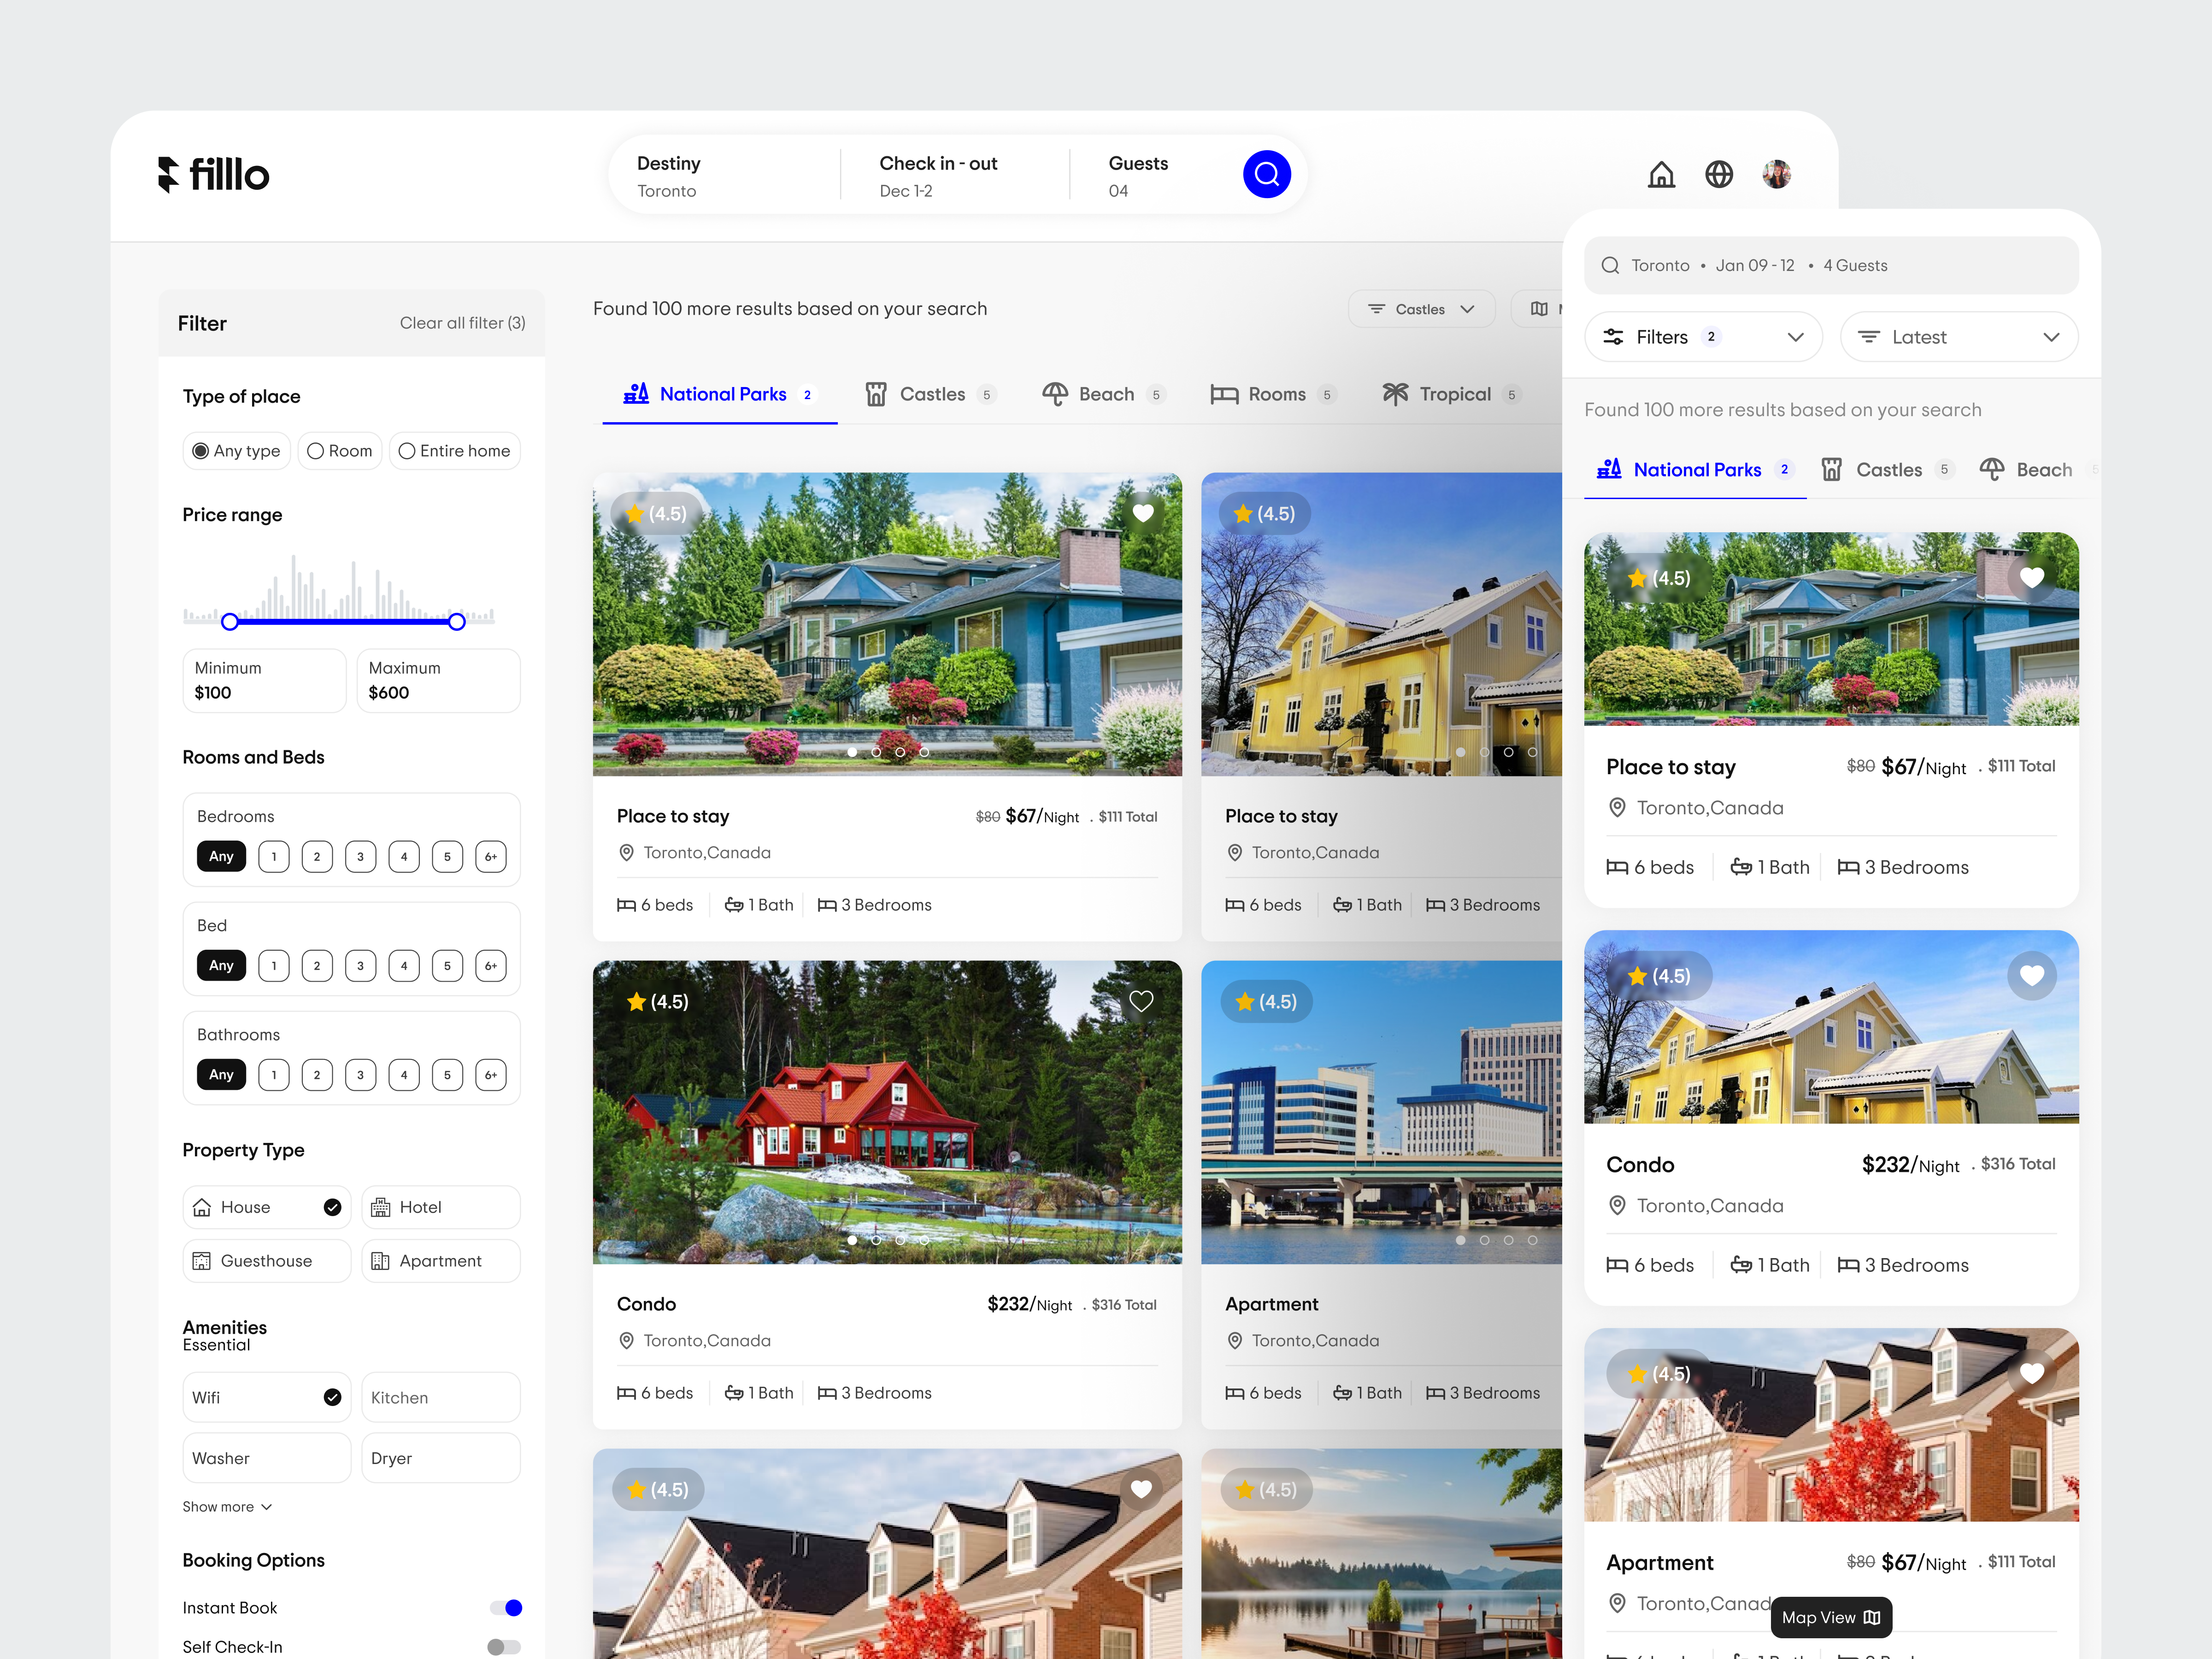Favorite the first listing's heart icon
2212x1659 pixels.
(1142, 513)
